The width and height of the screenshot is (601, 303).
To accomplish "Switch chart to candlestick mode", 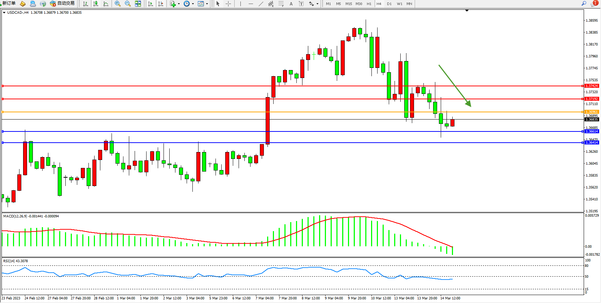I will (x=96, y=4).
